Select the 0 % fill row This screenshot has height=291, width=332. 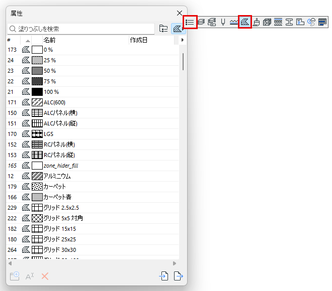[93, 50]
